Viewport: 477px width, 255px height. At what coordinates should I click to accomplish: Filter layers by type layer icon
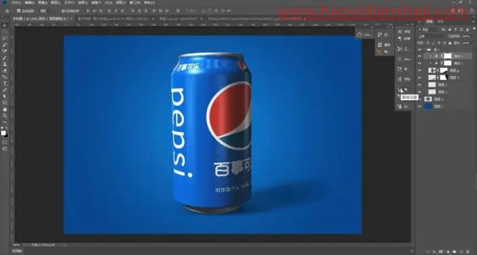pyautogui.click(x=456, y=30)
